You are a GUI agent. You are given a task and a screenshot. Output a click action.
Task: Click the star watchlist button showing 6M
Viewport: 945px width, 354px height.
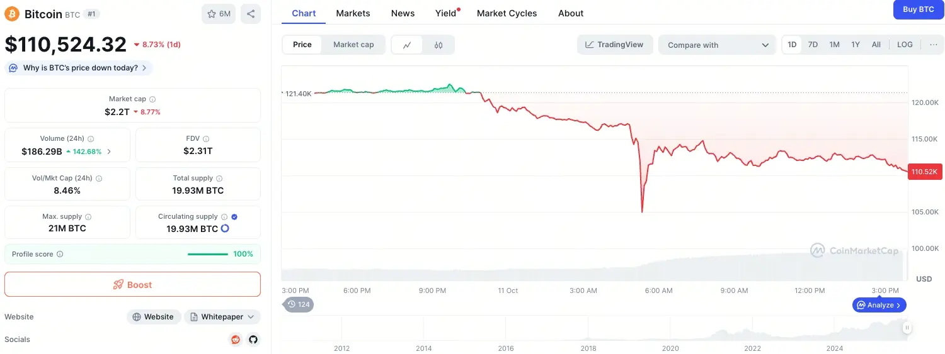[x=219, y=14]
